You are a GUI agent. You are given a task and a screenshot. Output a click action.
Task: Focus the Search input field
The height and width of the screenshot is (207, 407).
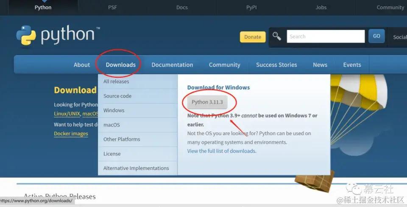[x=326, y=36]
